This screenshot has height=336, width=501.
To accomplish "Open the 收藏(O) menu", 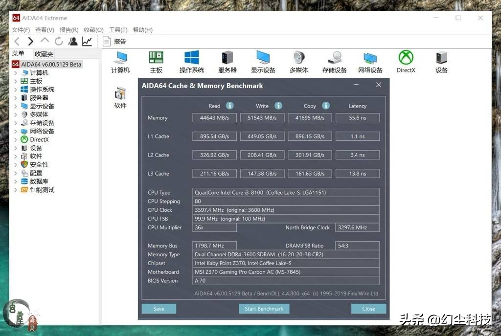I will (93, 30).
